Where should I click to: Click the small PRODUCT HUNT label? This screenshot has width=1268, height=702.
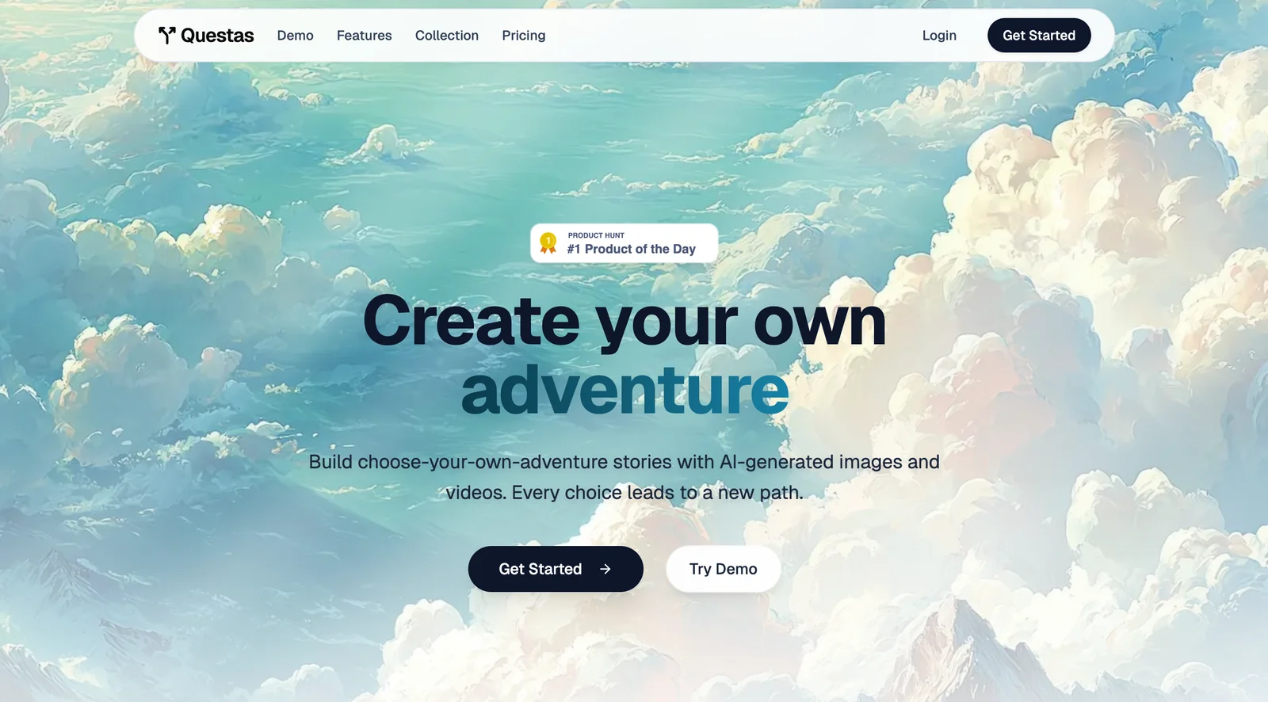(596, 235)
